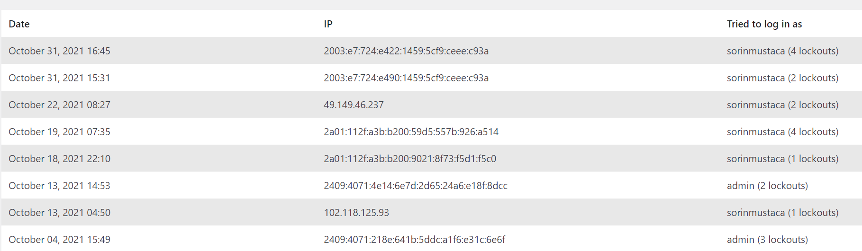The image size is (862, 251).
Task: Select IP address ending ceee:c93a with e422
Action: coord(406,51)
